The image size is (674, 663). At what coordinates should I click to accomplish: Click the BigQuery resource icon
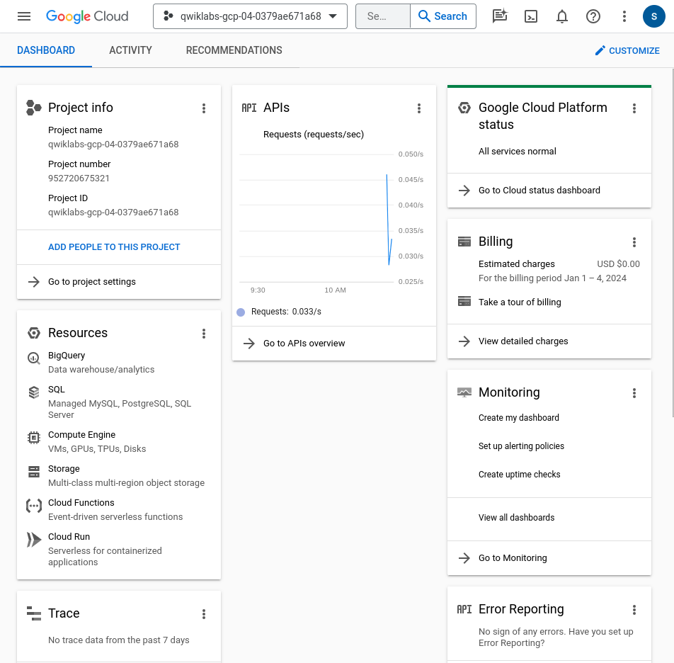[x=34, y=358]
